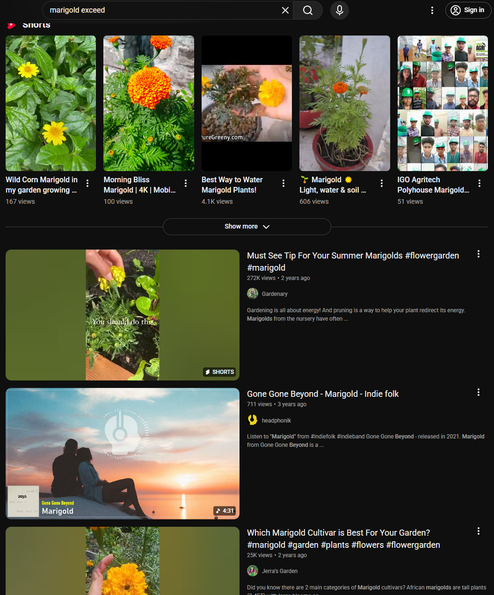This screenshot has width=494, height=595.
Task: Open IGO Agritech Polyhouse Marigold thumbnail
Action: 443,103
